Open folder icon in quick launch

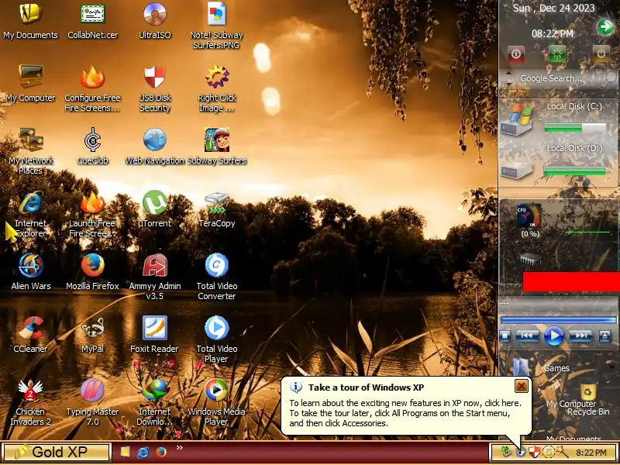tap(125, 452)
